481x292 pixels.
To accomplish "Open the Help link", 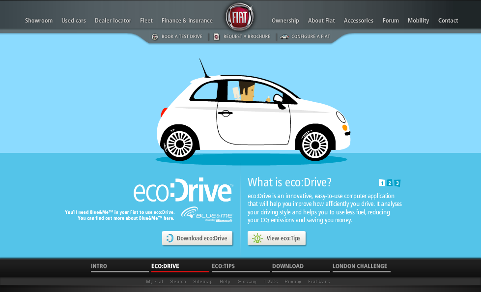I will 225,282.
